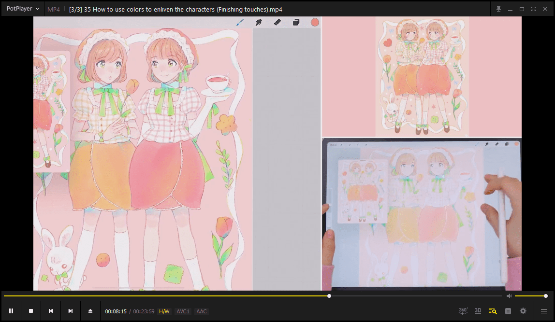Click the AVC1 video codec label
Screen dimensions: 555x322
[x=183, y=311]
